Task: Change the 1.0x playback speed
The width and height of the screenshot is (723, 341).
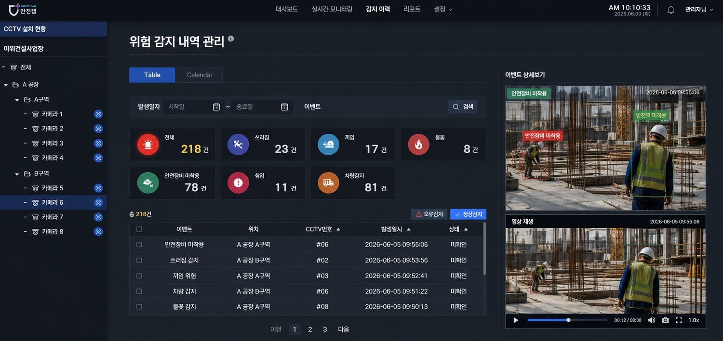Action: 694,320
